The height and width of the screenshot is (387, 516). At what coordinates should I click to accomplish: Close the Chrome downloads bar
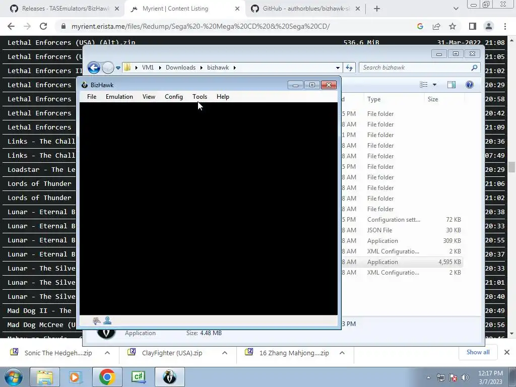point(507,352)
